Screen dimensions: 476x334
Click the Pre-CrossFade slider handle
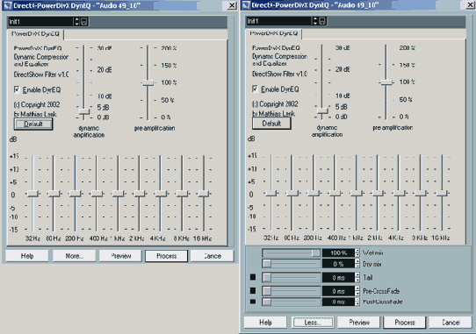tap(267, 291)
